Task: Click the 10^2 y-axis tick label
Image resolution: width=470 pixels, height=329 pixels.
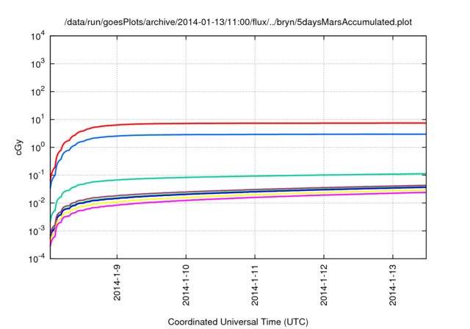Action: coord(37,91)
